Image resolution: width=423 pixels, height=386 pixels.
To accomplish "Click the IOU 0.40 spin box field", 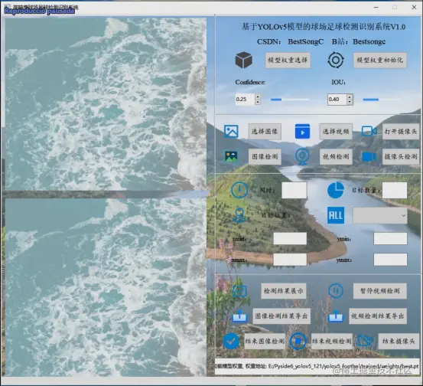I will tap(337, 99).
